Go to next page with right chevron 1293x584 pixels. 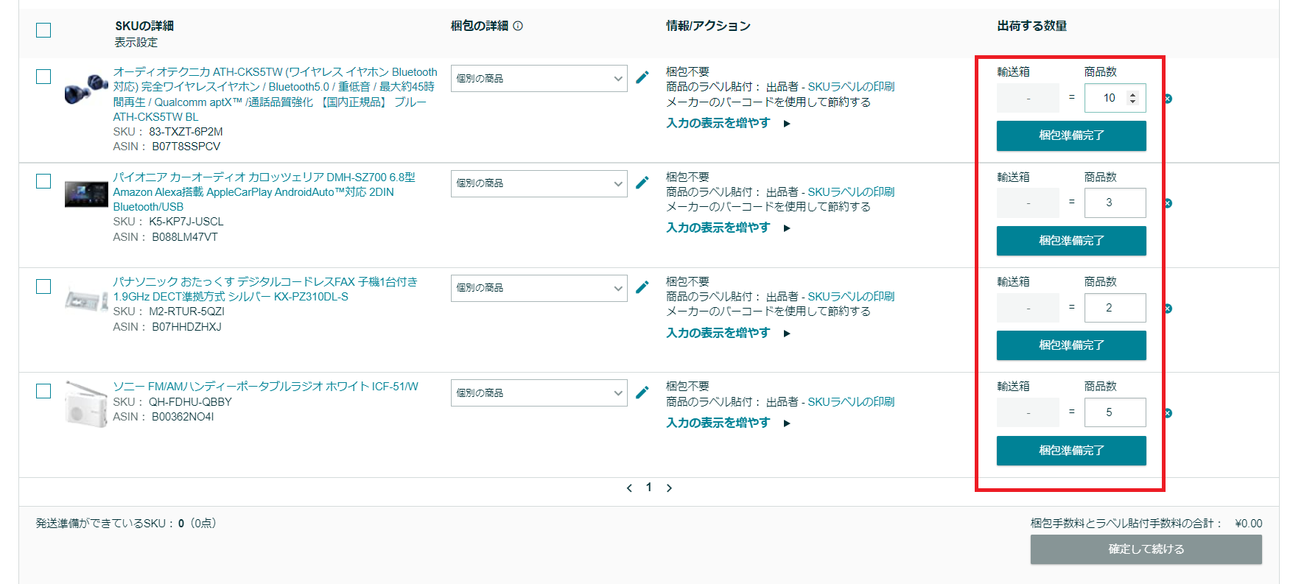tap(669, 488)
